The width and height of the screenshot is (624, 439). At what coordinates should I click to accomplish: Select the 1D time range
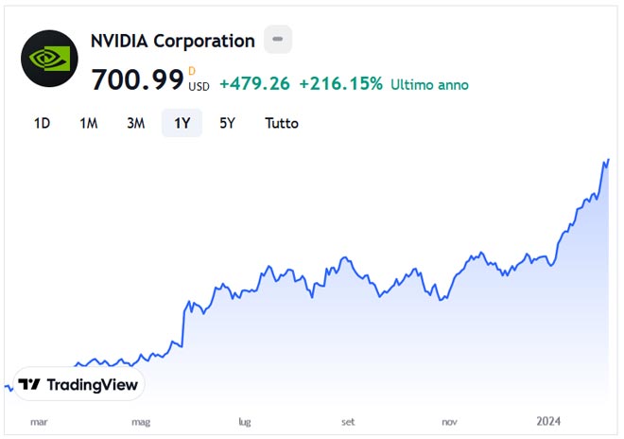[42, 123]
